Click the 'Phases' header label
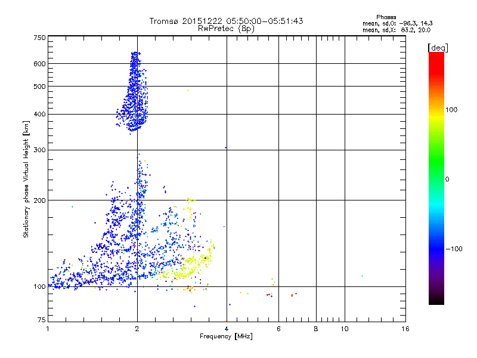 (386, 17)
